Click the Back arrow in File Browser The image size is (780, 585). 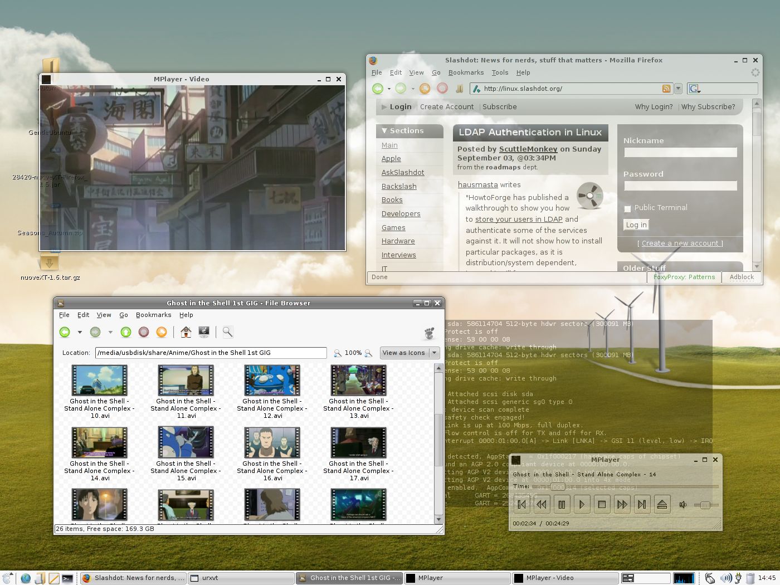tap(65, 332)
